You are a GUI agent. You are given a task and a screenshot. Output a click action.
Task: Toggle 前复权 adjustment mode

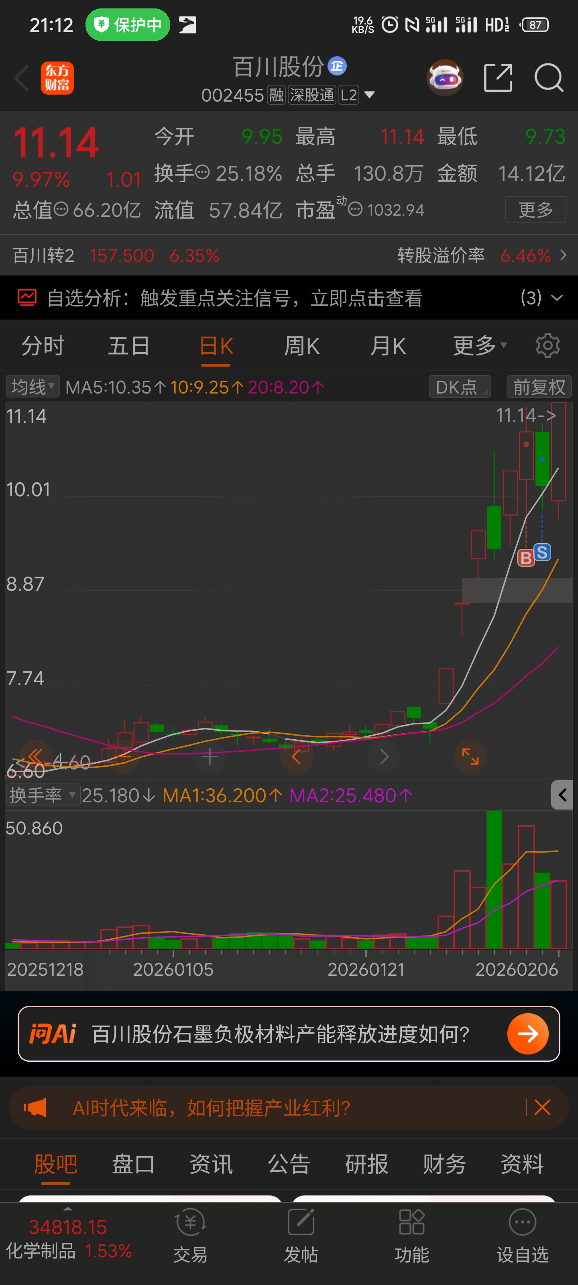pyautogui.click(x=539, y=387)
